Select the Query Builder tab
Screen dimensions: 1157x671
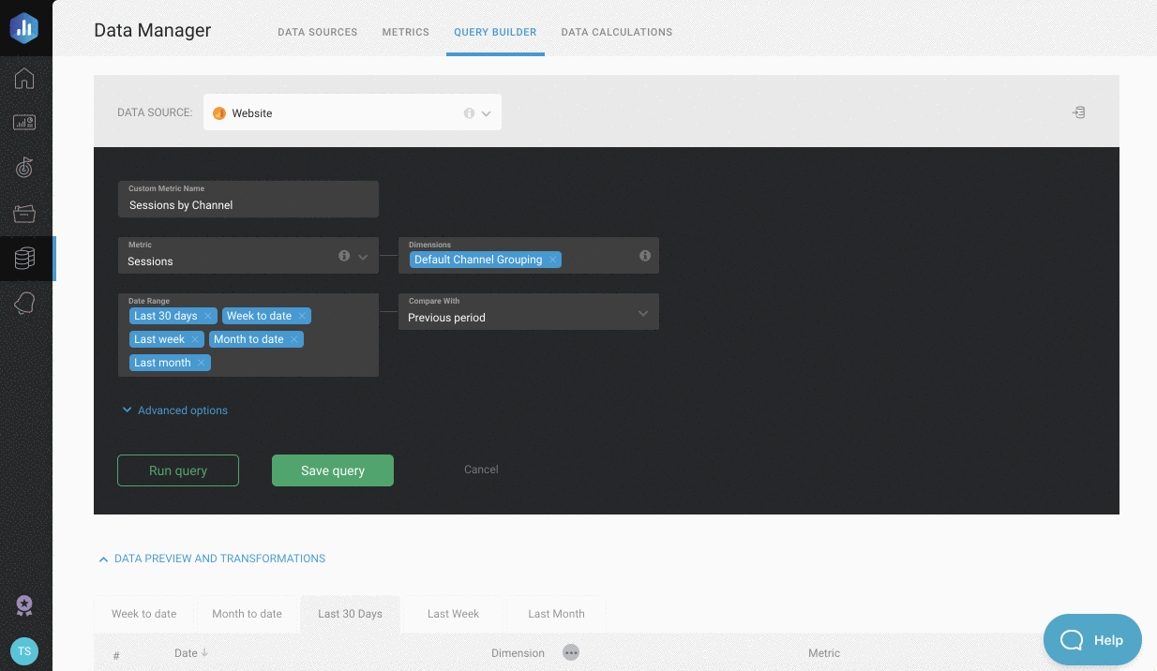pyautogui.click(x=495, y=32)
